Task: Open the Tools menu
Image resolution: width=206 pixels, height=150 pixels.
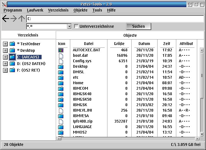Action: coord(97,10)
